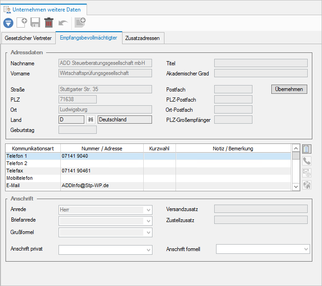
Task: Click the Vorname field
Action: click(x=105, y=73)
